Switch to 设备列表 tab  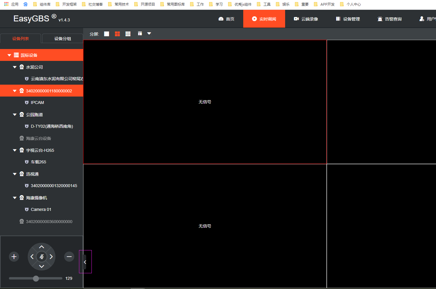click(20, 39)
